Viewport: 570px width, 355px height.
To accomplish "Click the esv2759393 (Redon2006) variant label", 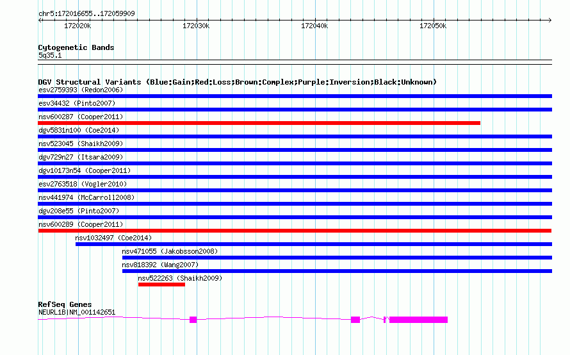I will [x=81, y=90].
